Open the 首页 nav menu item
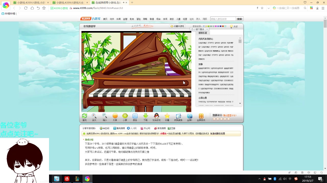 tap(105, 19)
